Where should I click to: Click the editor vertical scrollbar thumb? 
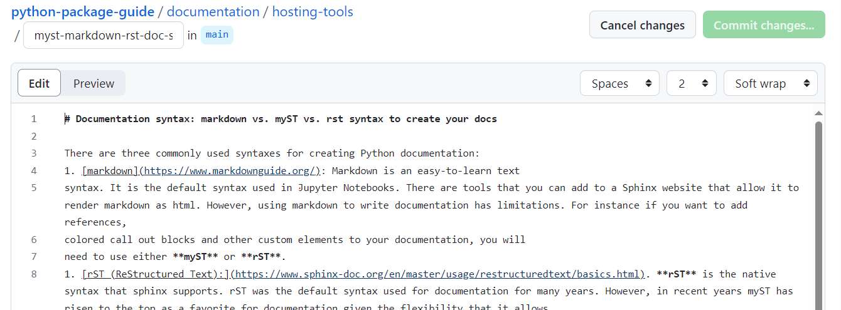818,215
